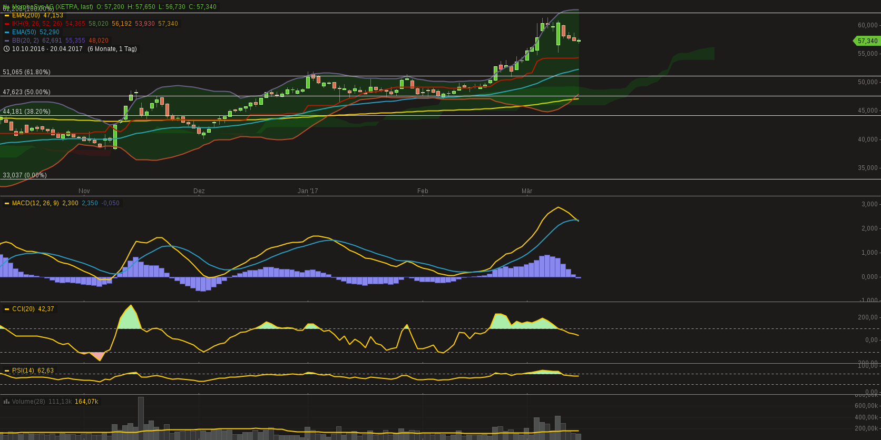Click the yellow RSI(14) legend marker

click(x=7, y=371)
